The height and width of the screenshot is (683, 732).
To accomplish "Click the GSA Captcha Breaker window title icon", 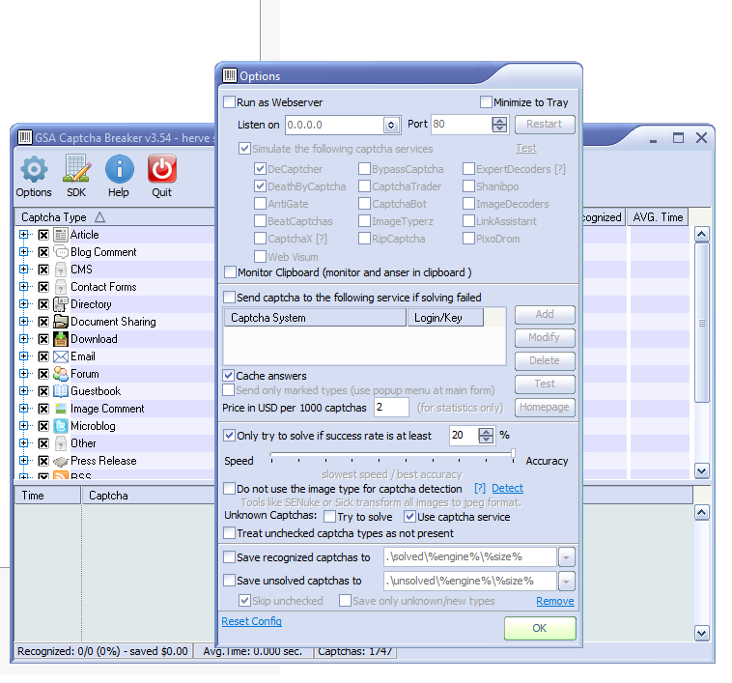I will pyautogui.click(x=25, y=137).
